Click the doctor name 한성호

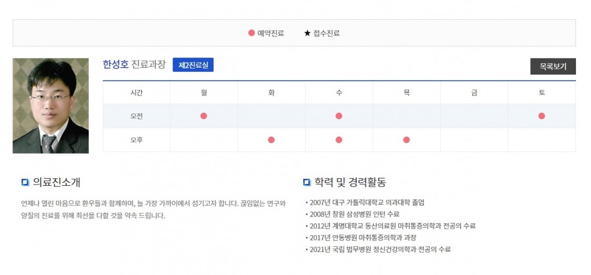click(116, 64)
